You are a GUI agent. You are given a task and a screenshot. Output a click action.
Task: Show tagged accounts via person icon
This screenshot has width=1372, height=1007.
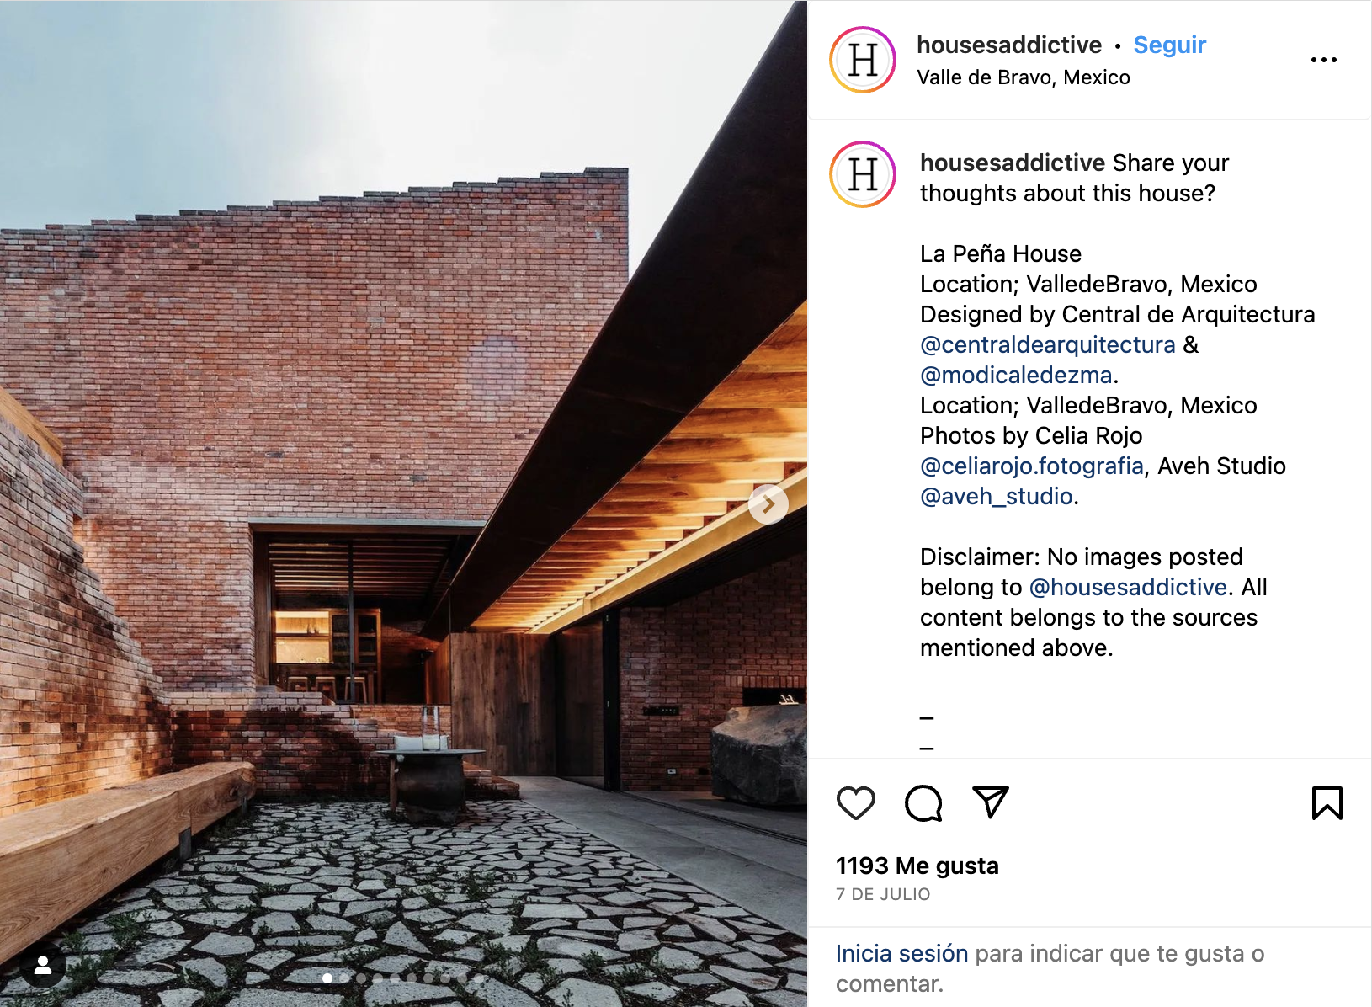click(x=43, y=966)
